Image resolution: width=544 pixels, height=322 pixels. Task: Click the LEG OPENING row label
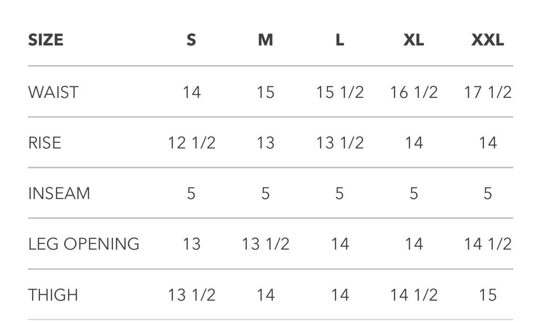(x=84, y=244)
